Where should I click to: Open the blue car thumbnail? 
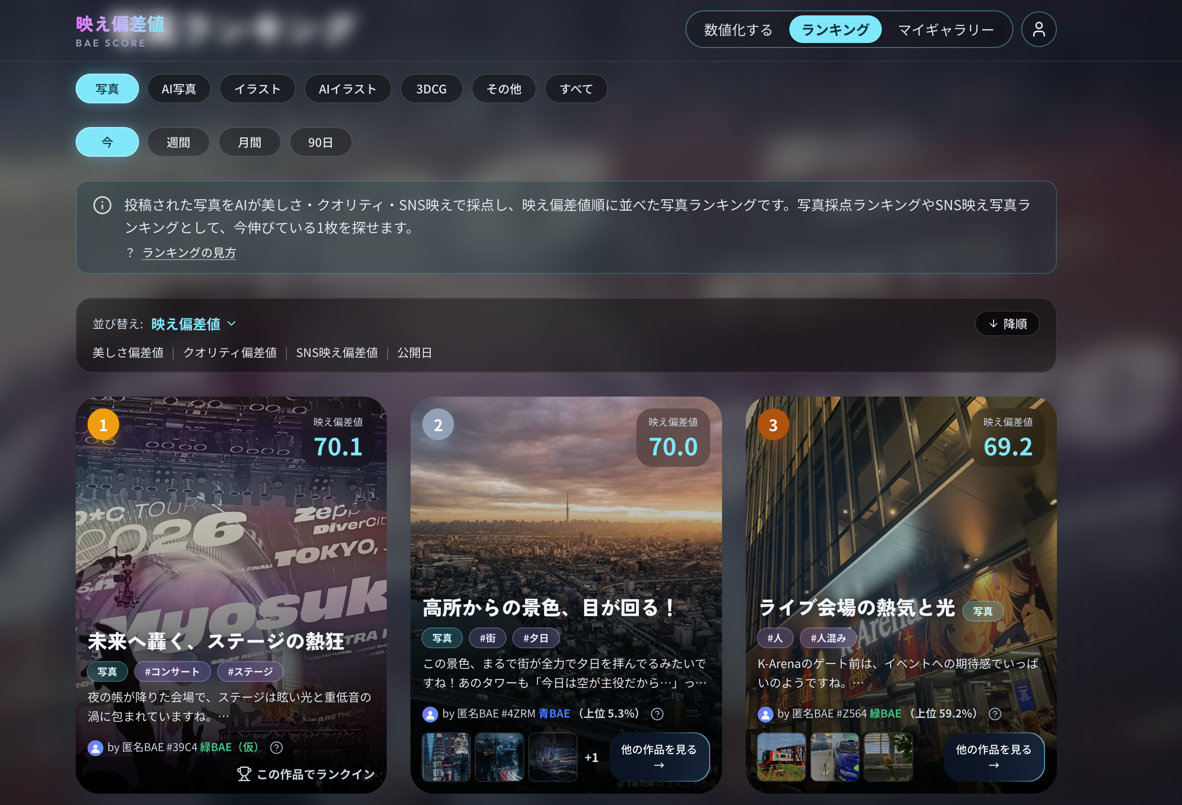click(x=835, y=757)
